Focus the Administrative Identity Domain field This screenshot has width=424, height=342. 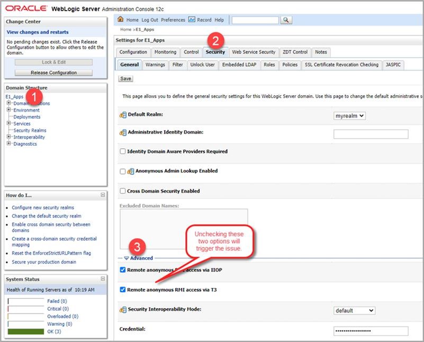(371, 134)
